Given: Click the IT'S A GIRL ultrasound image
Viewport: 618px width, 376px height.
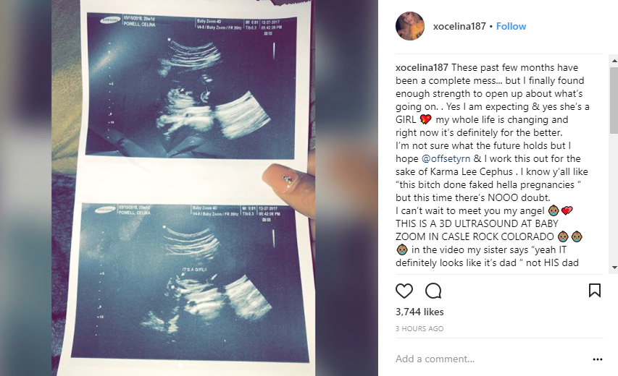Looking at the screenshot, I should [x=191, y=282].
